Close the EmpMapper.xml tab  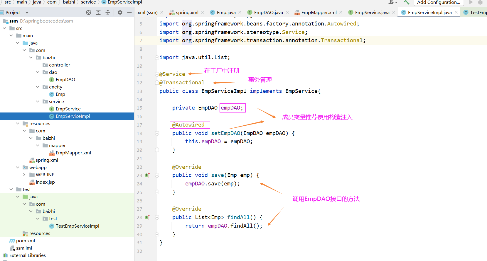pos(341,12)
